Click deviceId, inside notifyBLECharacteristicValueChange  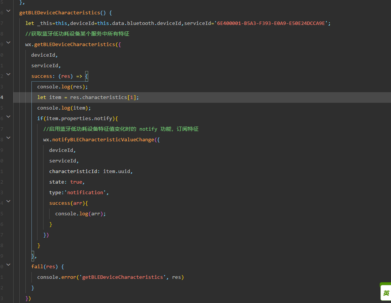(62, 150)
